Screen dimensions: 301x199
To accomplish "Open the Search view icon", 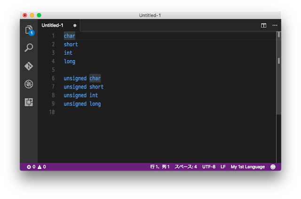I will click(x=29, y=48).
